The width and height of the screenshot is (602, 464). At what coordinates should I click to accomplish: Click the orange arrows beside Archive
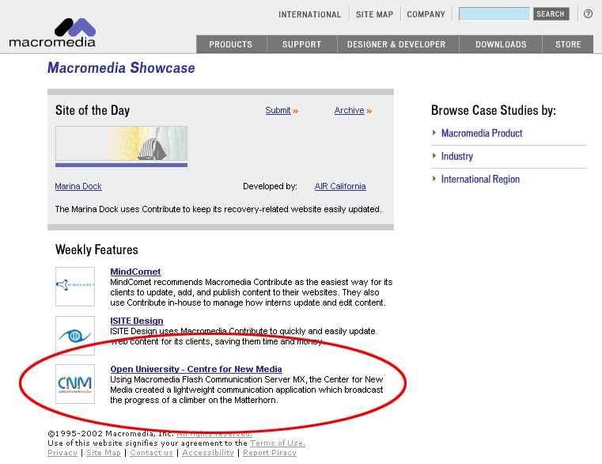(x=369, y=111)
